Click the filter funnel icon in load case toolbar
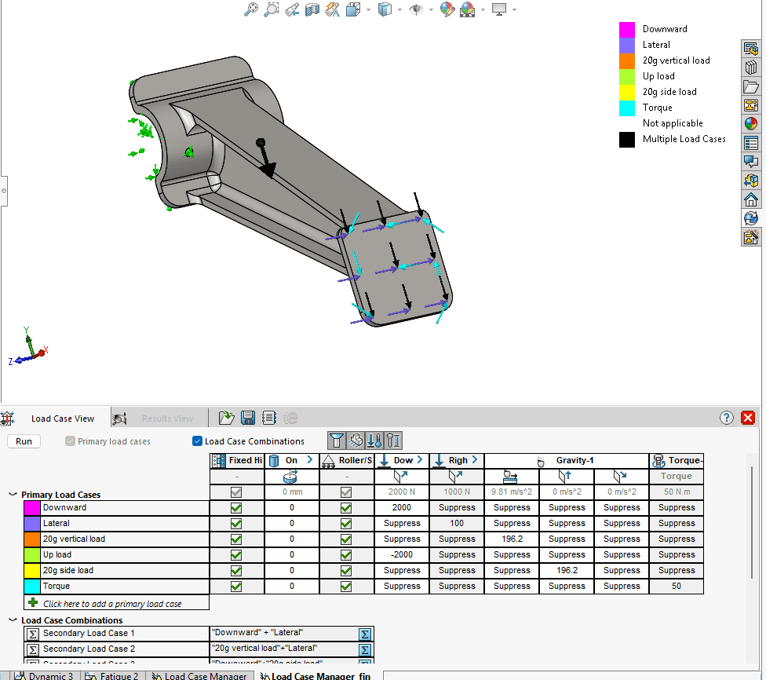The height and width of the screenshot is (680, 766). pos(336,441)
